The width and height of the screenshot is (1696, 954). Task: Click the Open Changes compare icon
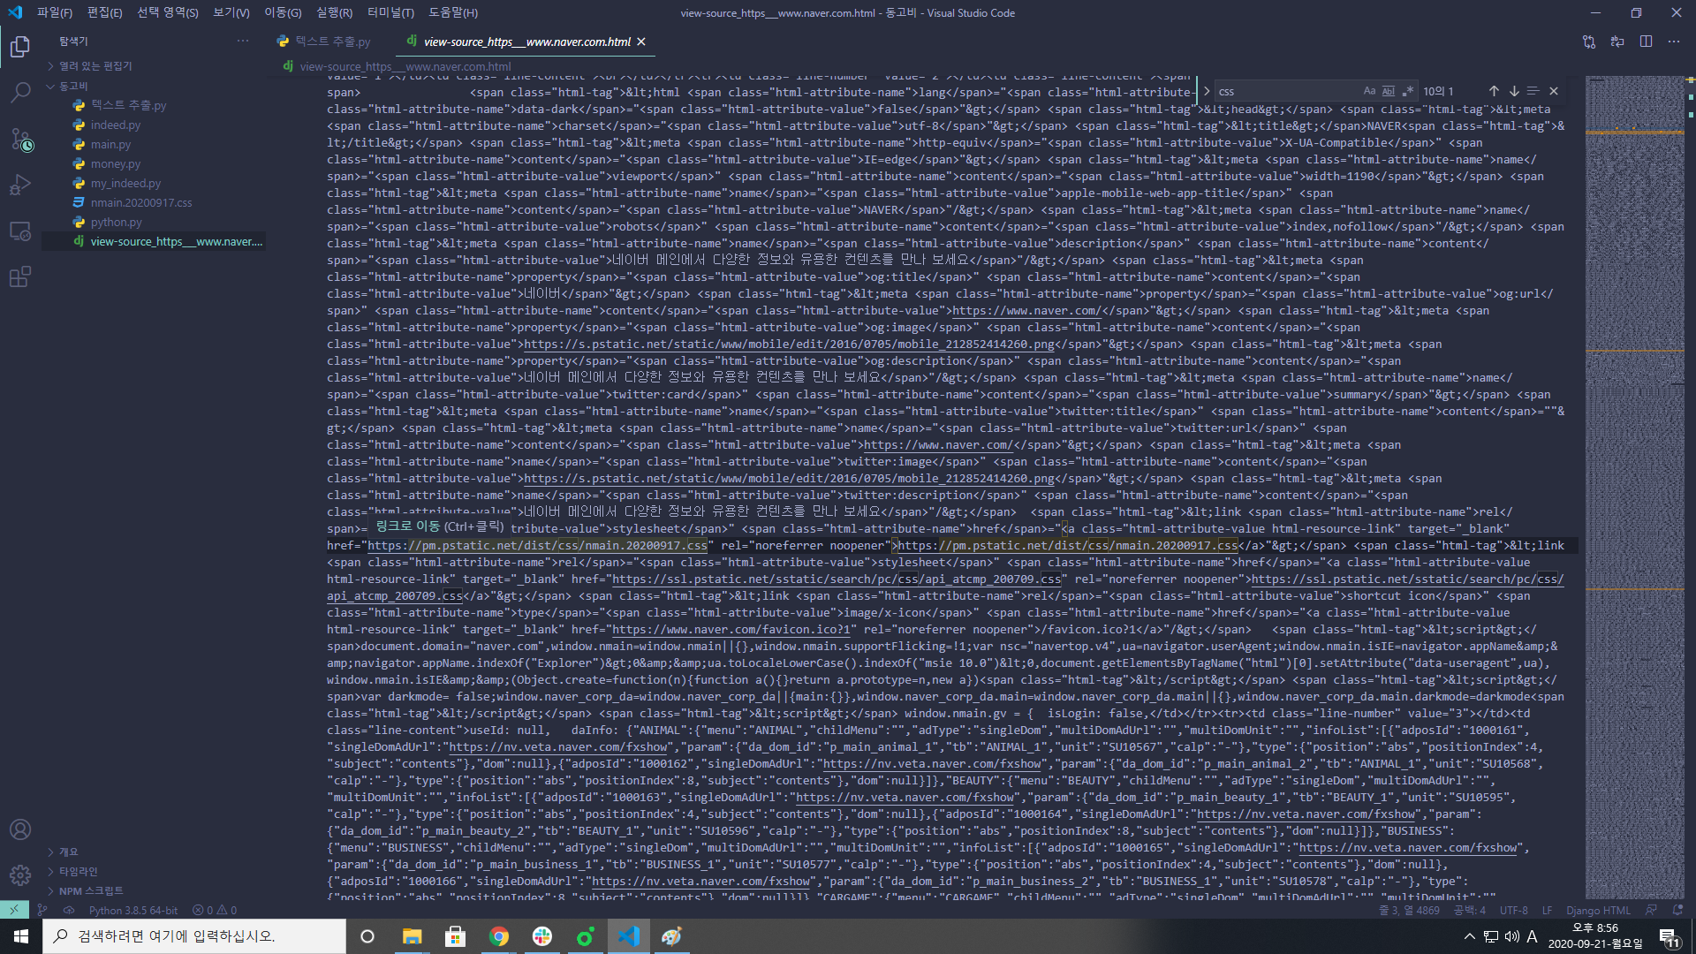[x=1589, y=42]
